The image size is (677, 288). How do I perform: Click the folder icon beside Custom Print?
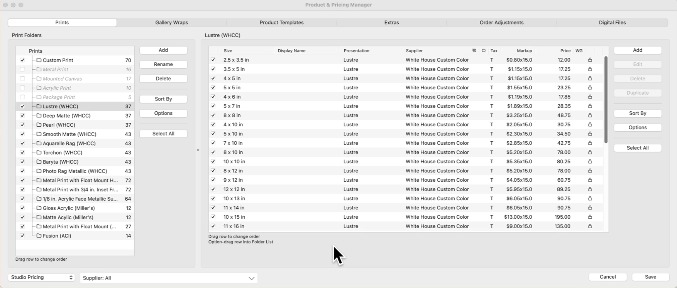coord(39,60)
